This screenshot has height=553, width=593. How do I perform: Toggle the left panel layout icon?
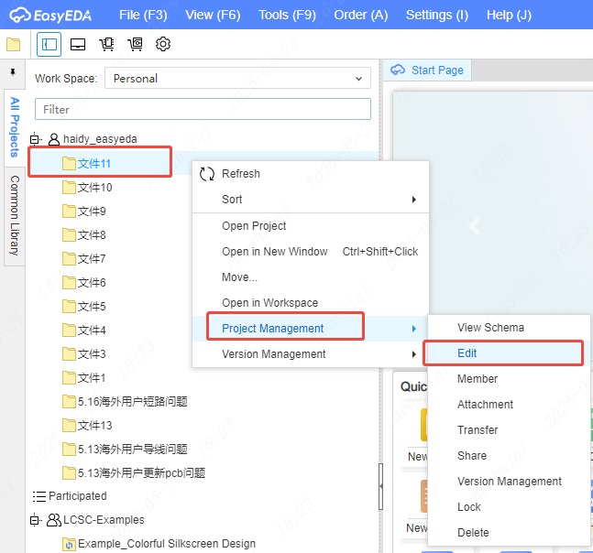(49, 44)
